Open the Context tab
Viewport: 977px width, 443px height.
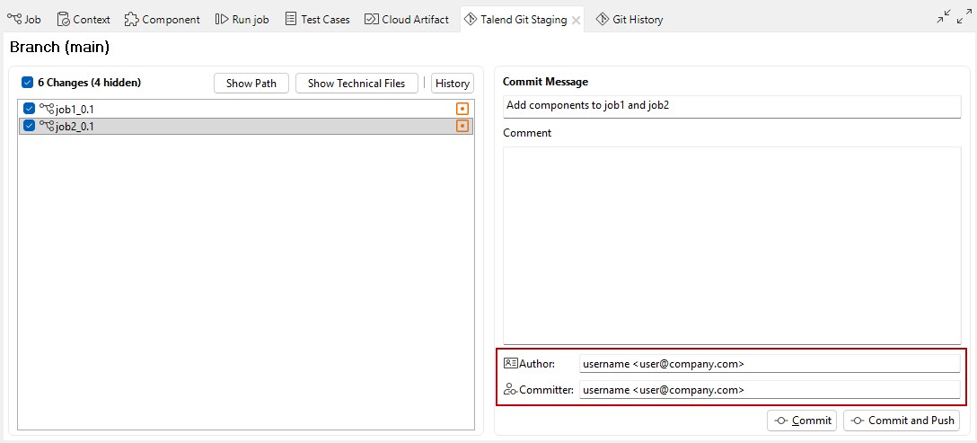tap(83, 20)
